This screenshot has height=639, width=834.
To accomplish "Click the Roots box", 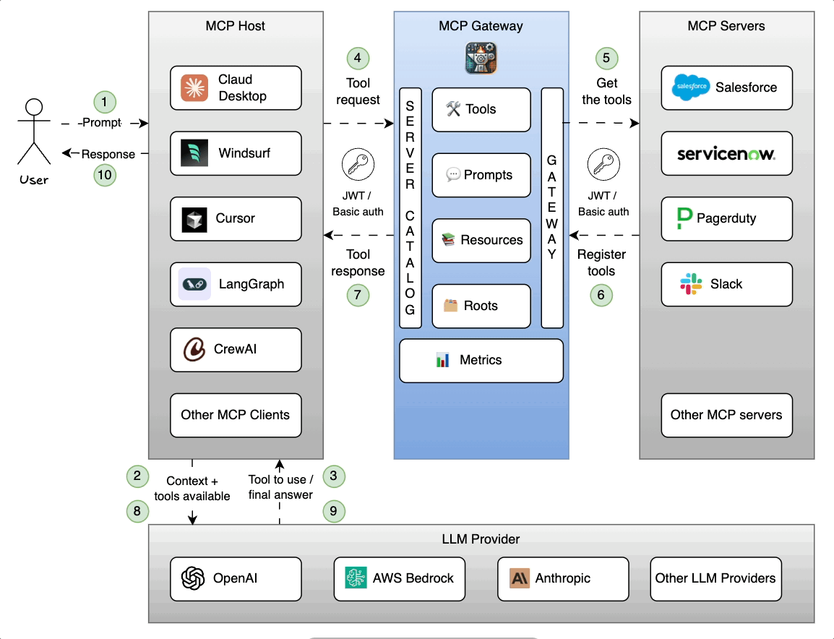I will 481,306.
